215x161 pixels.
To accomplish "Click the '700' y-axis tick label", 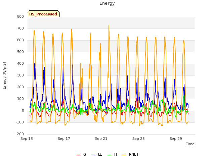I will pyautogui.click(x=20, y=28).
